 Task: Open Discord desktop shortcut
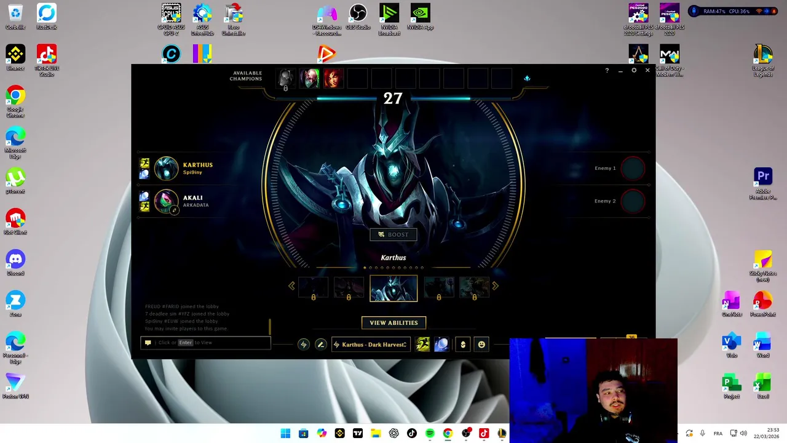tap(15, 263)
